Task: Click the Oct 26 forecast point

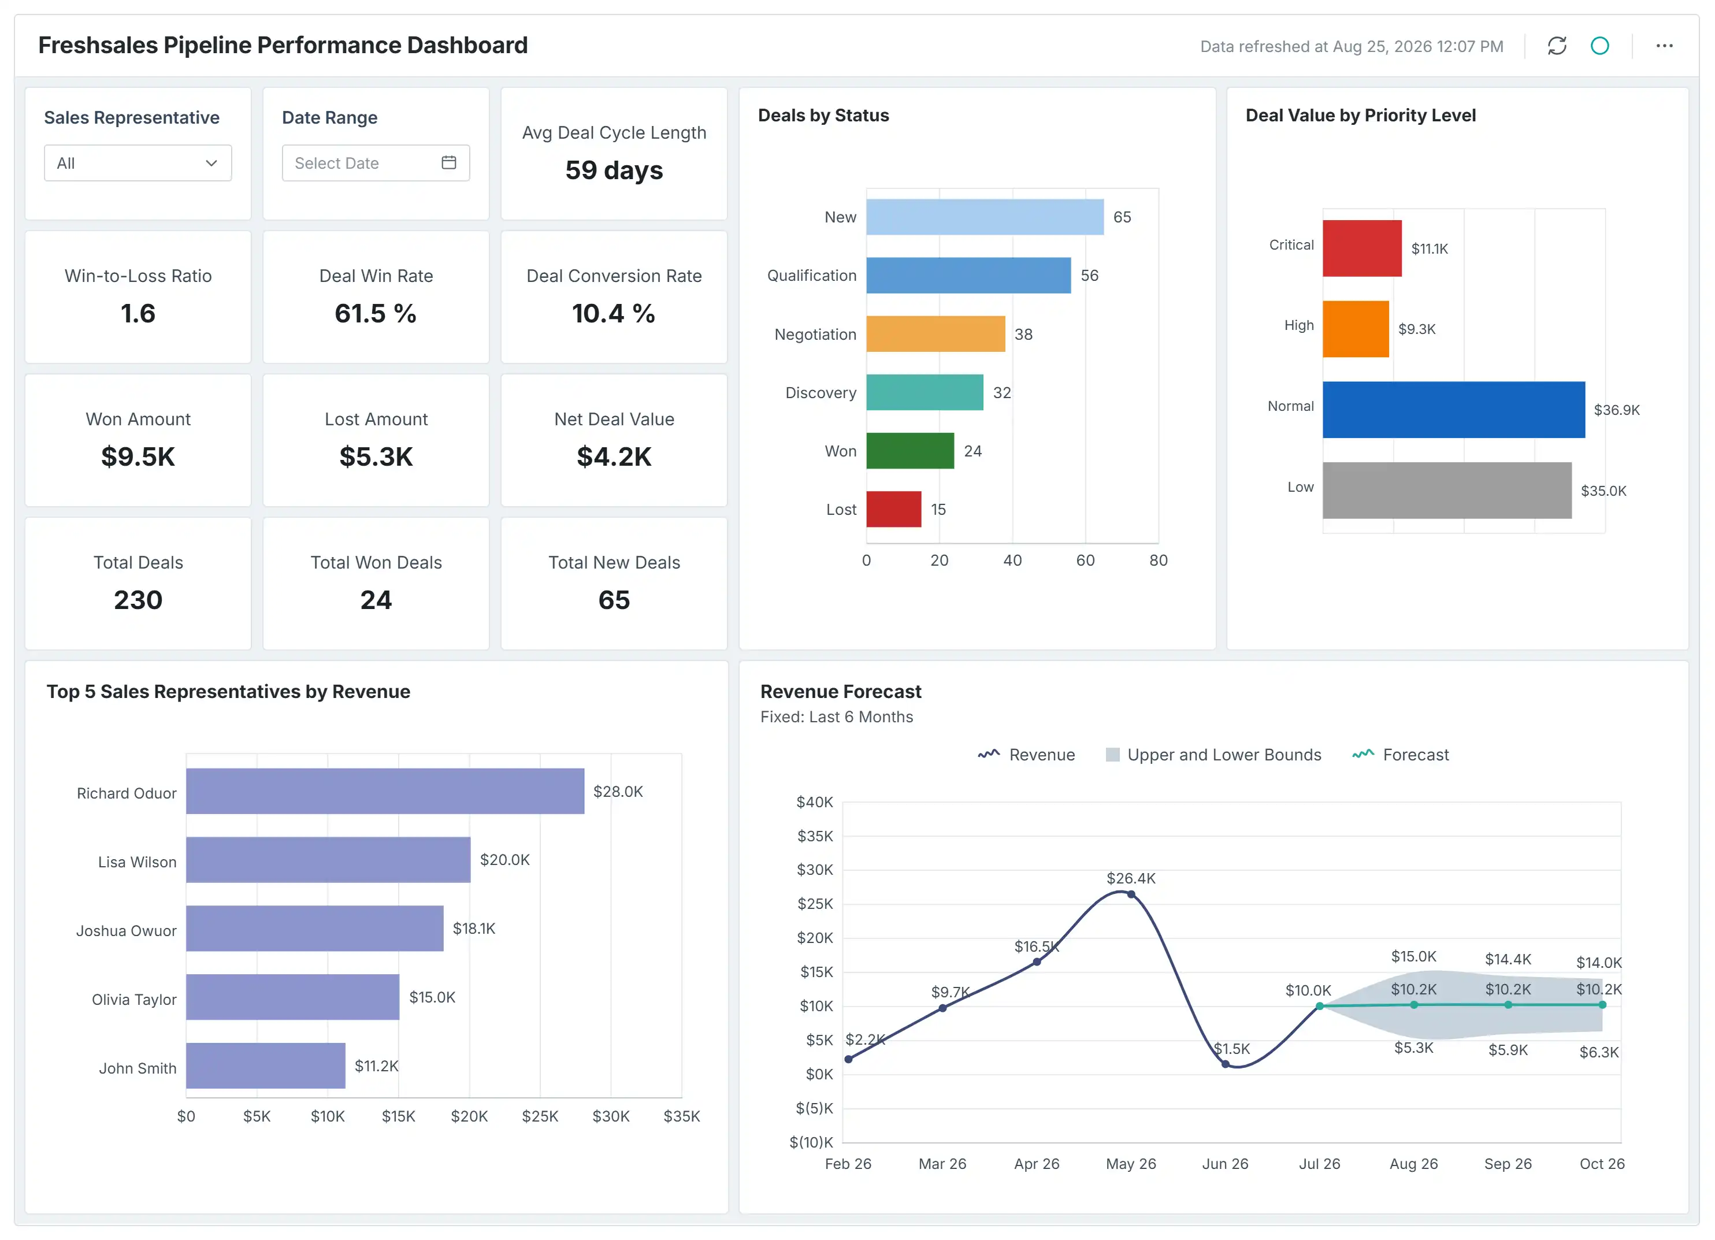Action: 1602,1005
